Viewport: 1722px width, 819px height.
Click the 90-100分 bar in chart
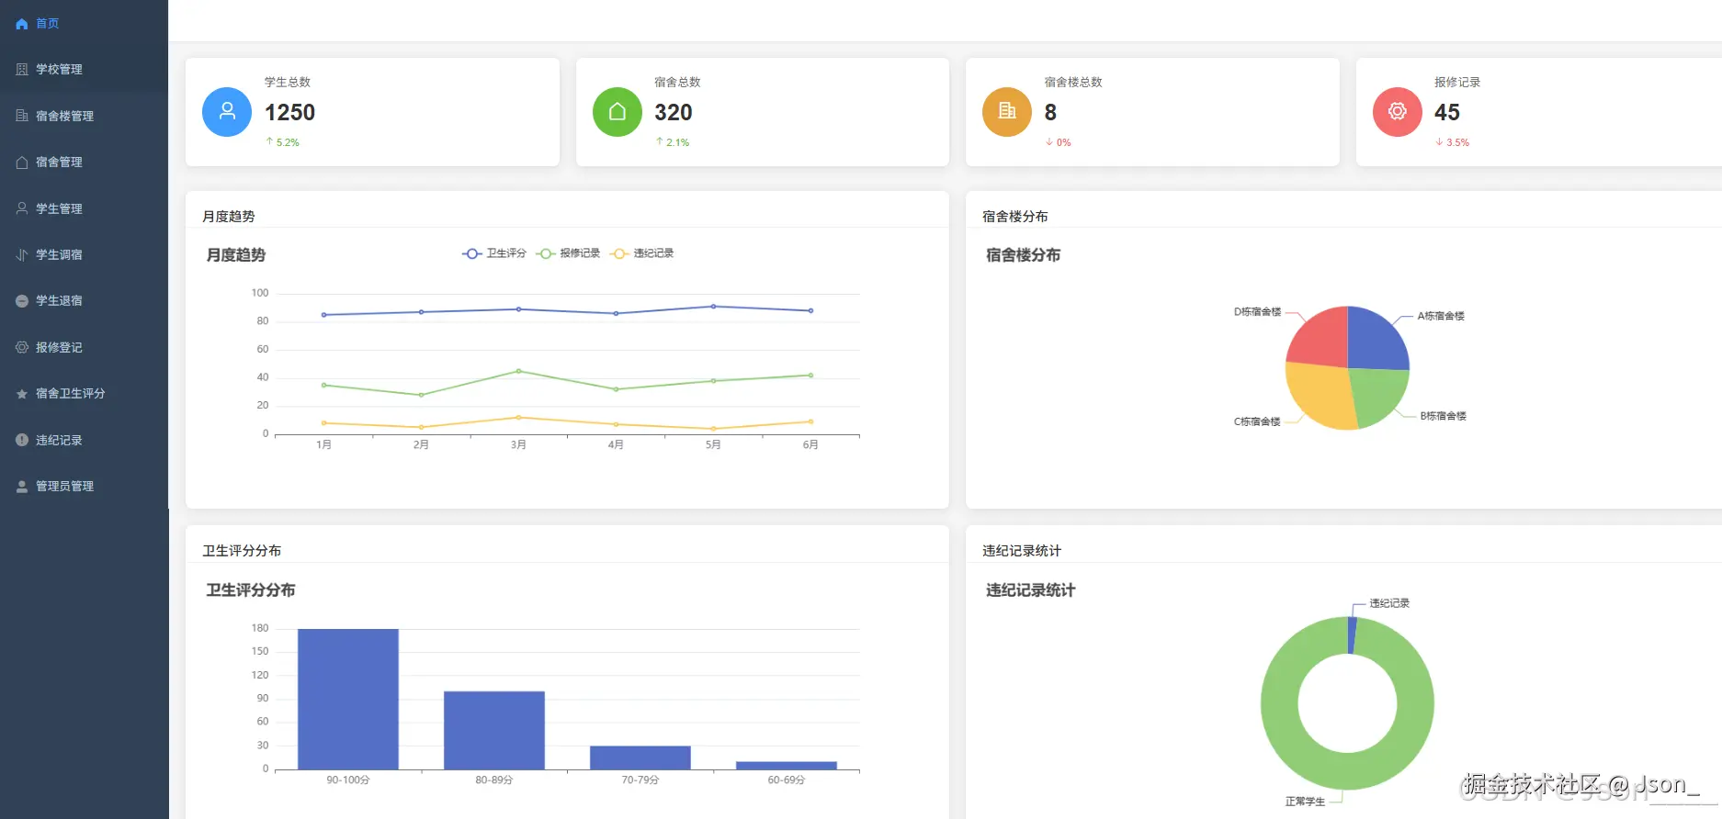pyautogui.click(x=348, y=699)
